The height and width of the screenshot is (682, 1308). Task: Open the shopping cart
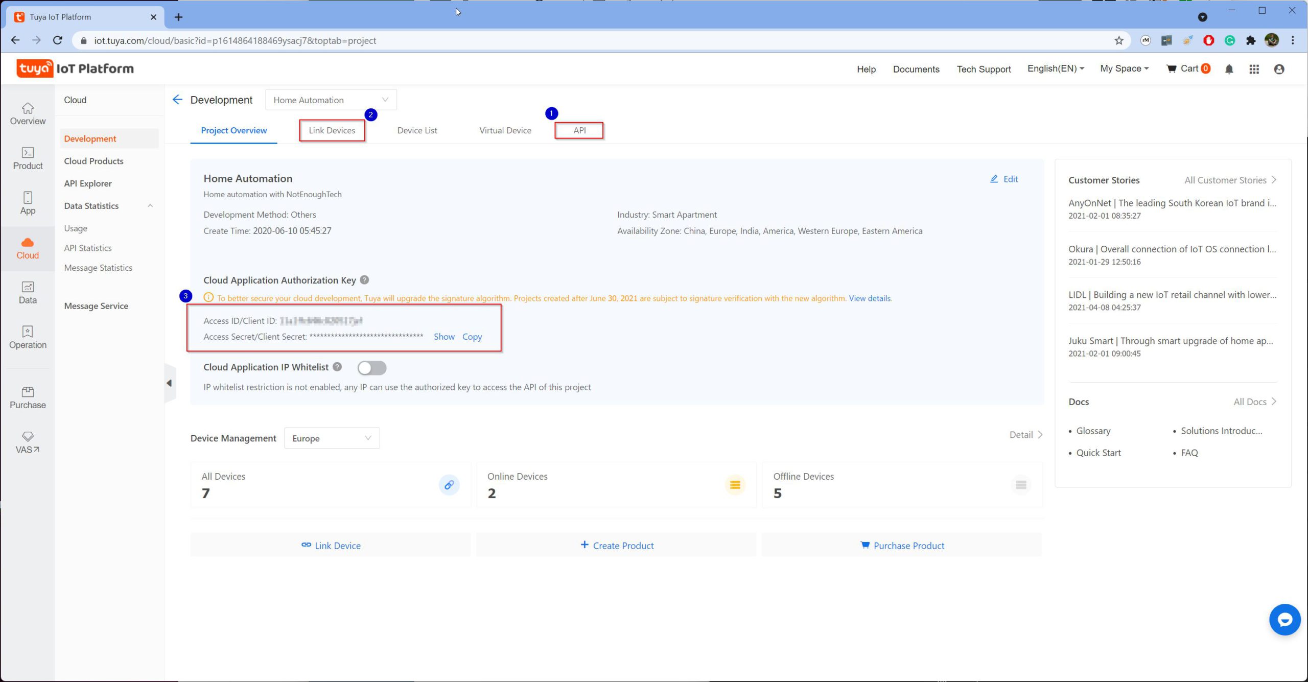(1188, 68)
